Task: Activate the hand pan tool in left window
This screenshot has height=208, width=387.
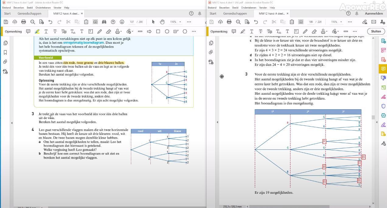Action: tap(162, 22)
